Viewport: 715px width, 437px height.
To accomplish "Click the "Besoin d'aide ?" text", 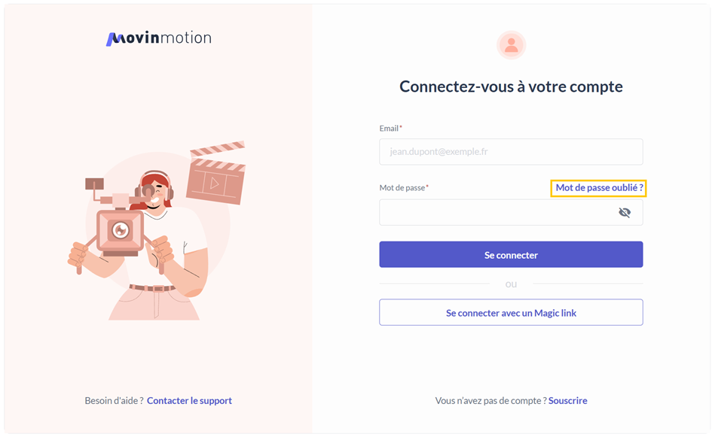I will (x=114, y=401).
